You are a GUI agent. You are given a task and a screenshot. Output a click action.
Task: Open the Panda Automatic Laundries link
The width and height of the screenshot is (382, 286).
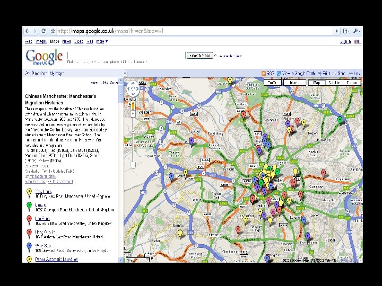point(57,259)
